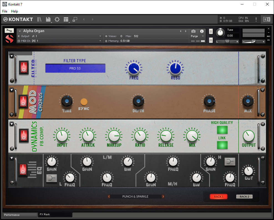
Task: Go to next FX preset arrow
Action: point(163,196)
